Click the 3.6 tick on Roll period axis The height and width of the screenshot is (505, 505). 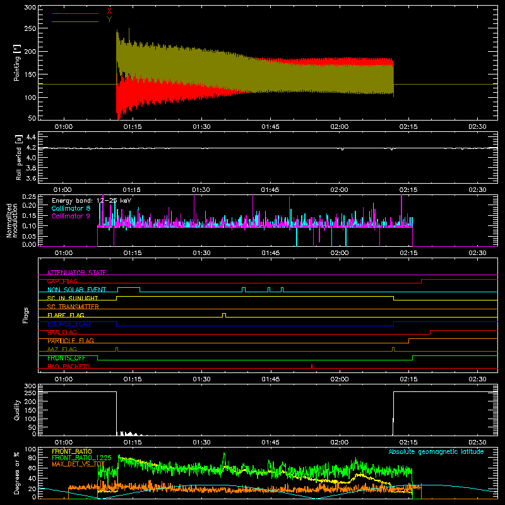pos(31,178)
